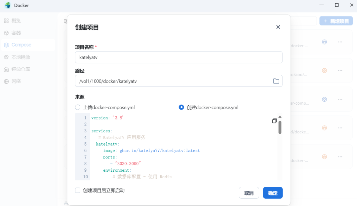This screenshot has width=357, height=206.
Task: Close the 创建项目 dialog with X icon
Action: [x=278, y=27]
